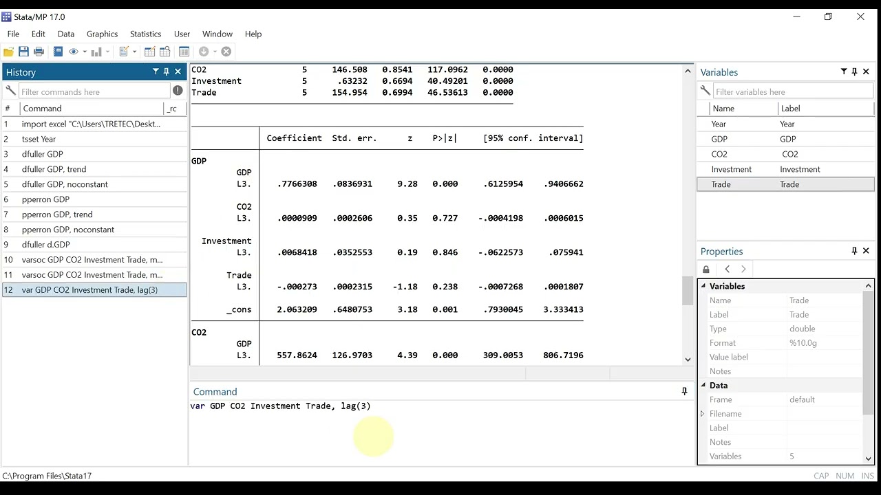Toggle the History panel pin icon
The image size is (881, 495).
pyautogui.click(x=167, y=71)
